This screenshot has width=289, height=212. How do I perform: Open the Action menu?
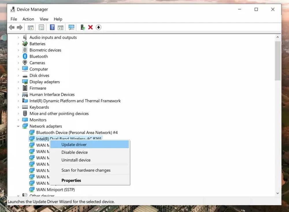[x=28, y=19]
